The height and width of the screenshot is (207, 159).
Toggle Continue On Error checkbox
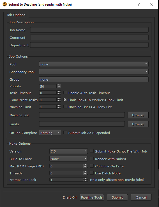pyautogui.click(x=92, y=166)
